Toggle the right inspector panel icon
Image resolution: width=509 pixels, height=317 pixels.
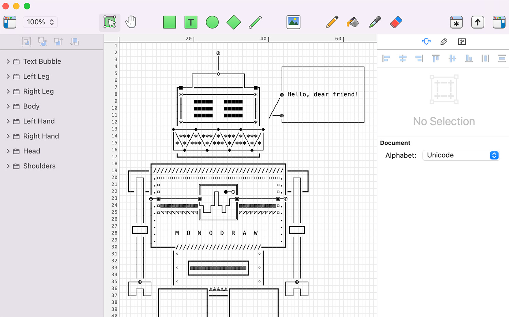coord(499,22)
